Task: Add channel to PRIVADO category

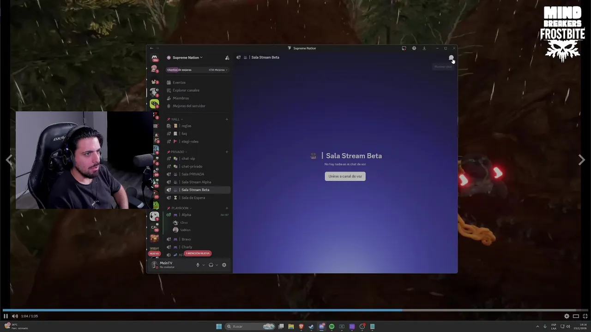Action: coord(227,152)
